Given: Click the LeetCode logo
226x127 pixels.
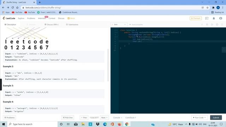Looking at the screenshot, I should click(9, 18).
